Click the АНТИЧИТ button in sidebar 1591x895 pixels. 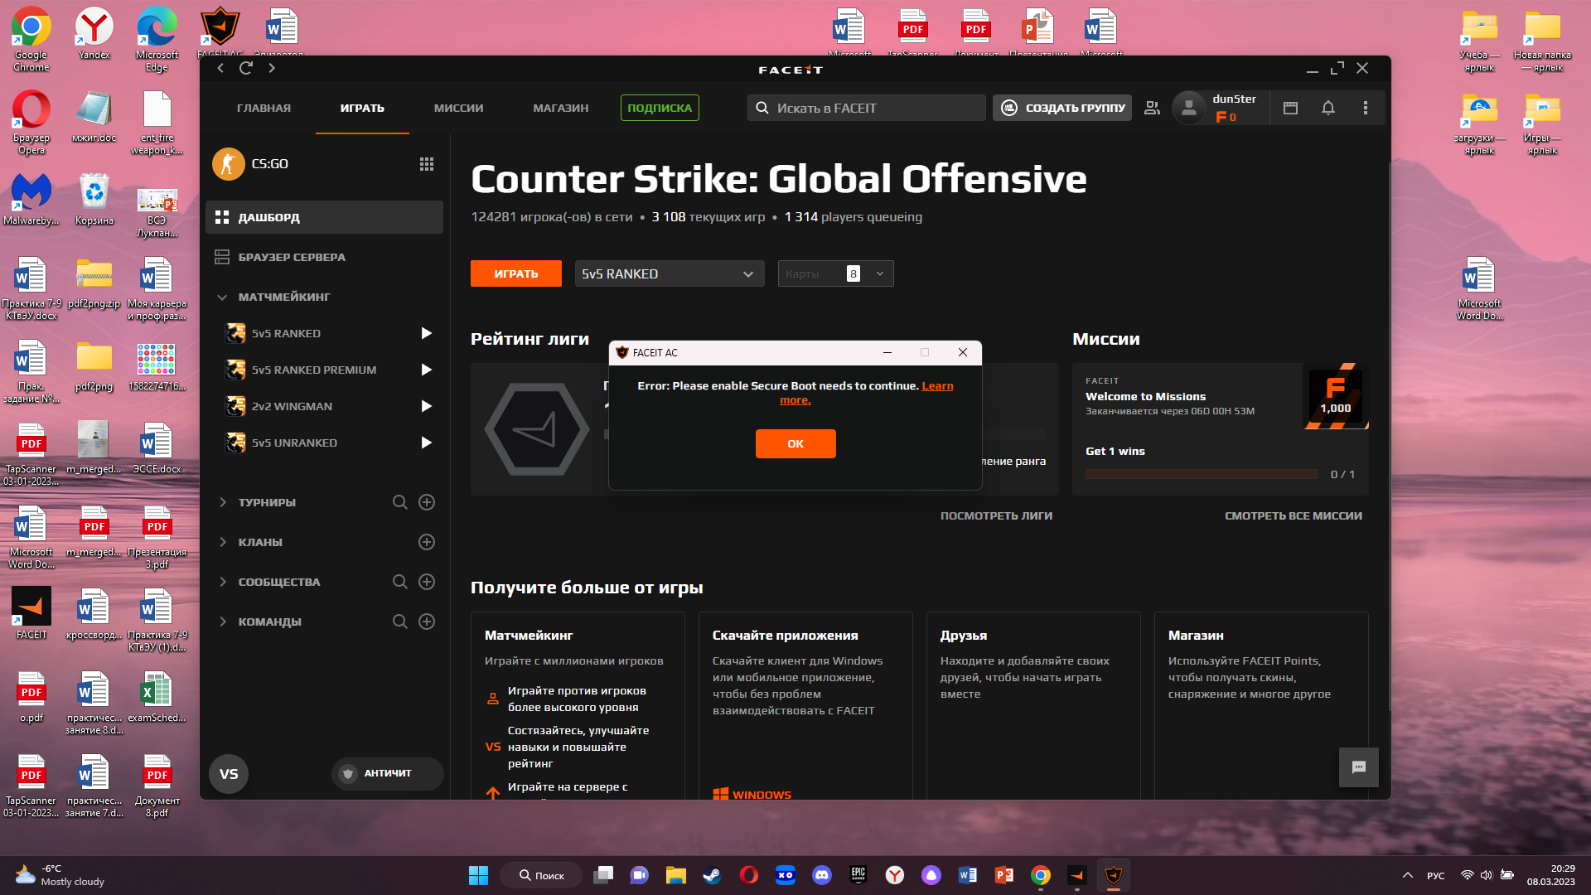tap(387, 773)
